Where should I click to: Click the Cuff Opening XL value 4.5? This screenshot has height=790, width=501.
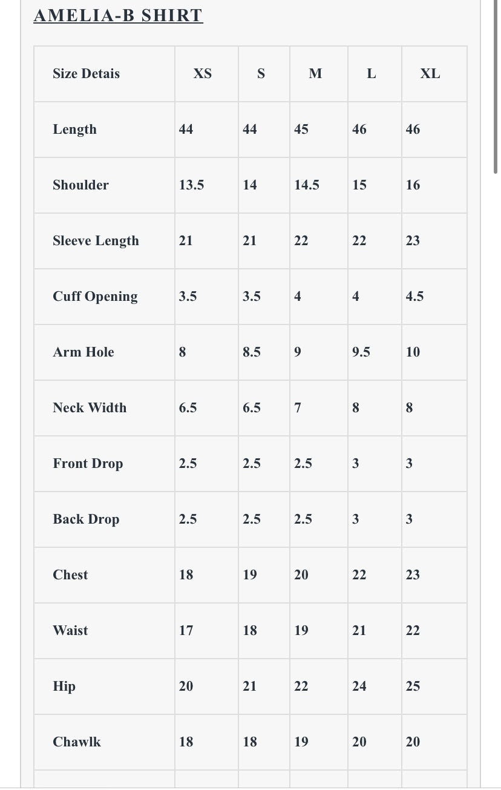pos(414,297)
